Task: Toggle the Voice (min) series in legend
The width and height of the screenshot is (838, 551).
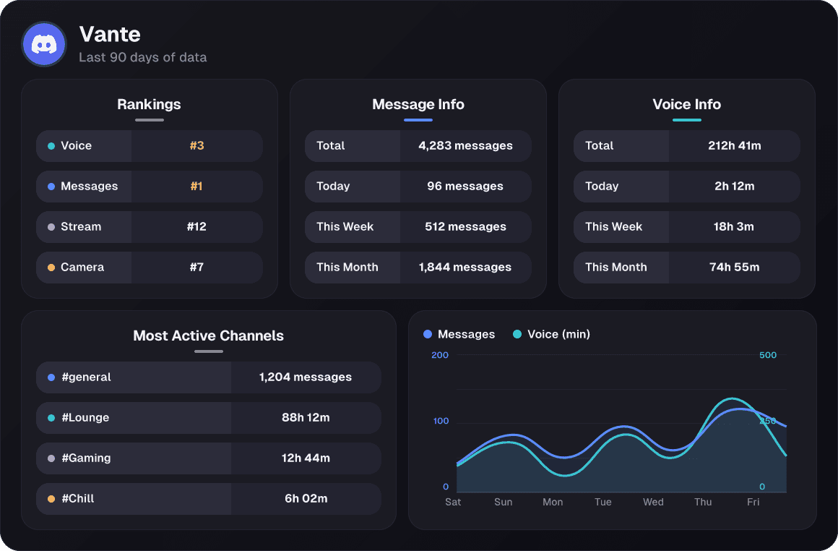Action: click(551, 334)
